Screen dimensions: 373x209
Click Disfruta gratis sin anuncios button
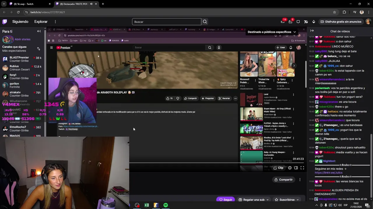coord(341,21)
